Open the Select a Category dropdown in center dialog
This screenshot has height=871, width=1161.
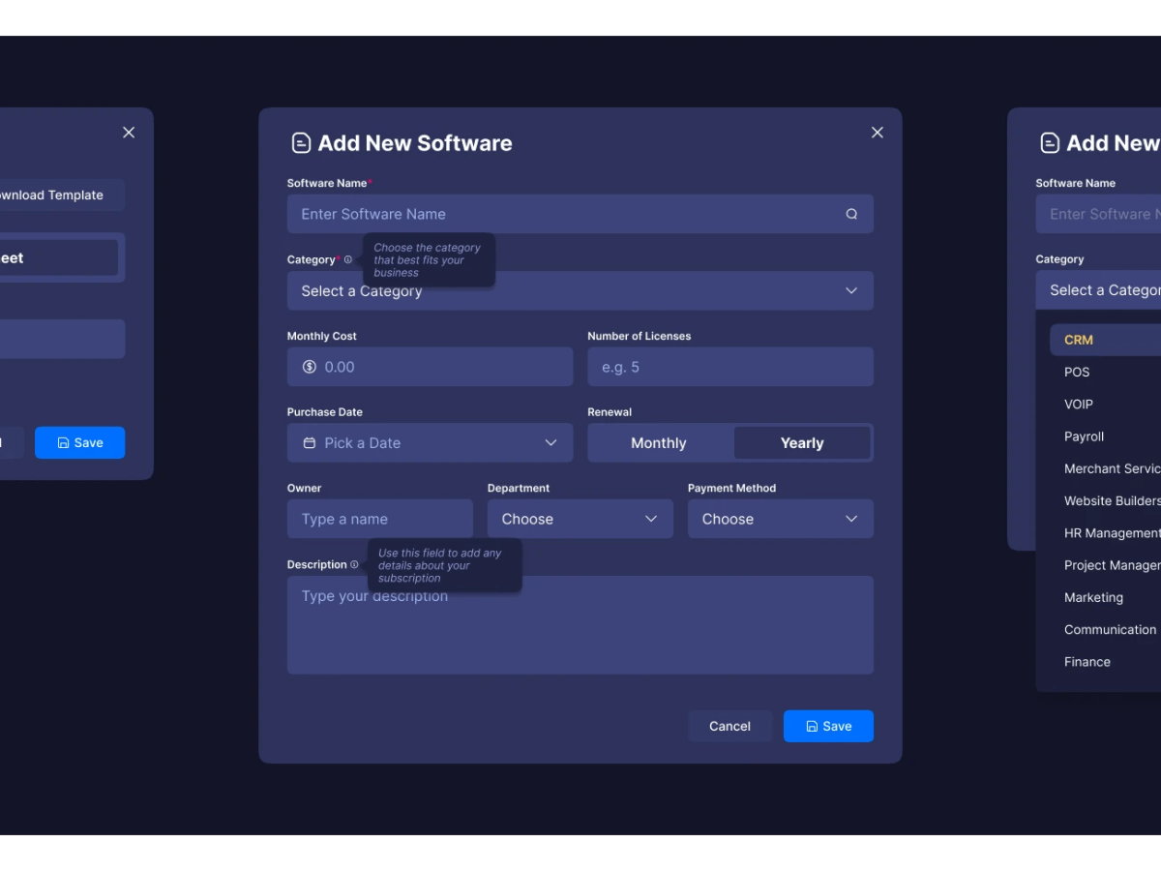pyautogui.click(x=580, y=290)
